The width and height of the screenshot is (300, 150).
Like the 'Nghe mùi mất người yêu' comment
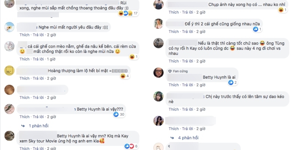click(24, 35)
